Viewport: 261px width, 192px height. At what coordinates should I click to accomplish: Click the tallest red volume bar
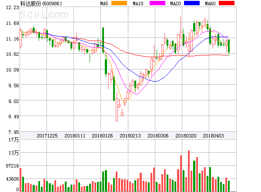click(189, 171)
